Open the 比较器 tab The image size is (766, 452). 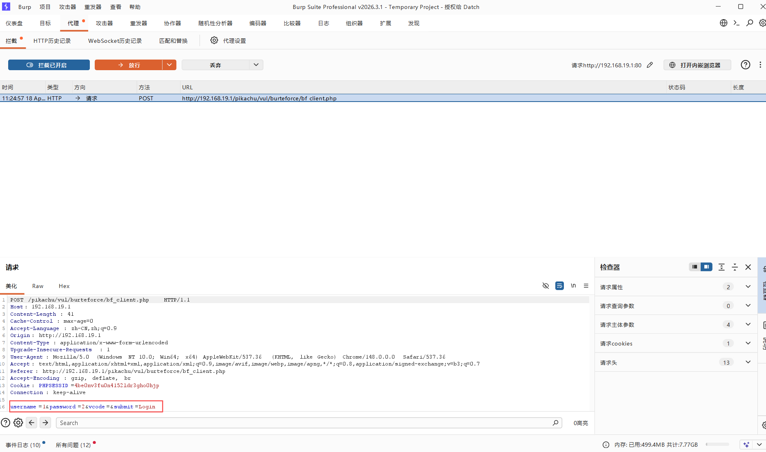point(292,23)
